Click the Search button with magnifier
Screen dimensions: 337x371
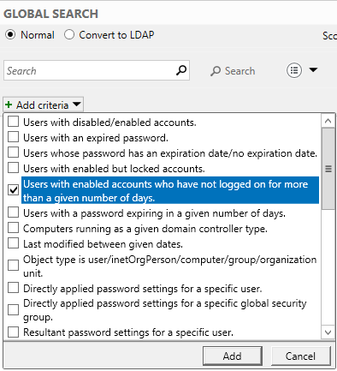(x=233, y=71)
